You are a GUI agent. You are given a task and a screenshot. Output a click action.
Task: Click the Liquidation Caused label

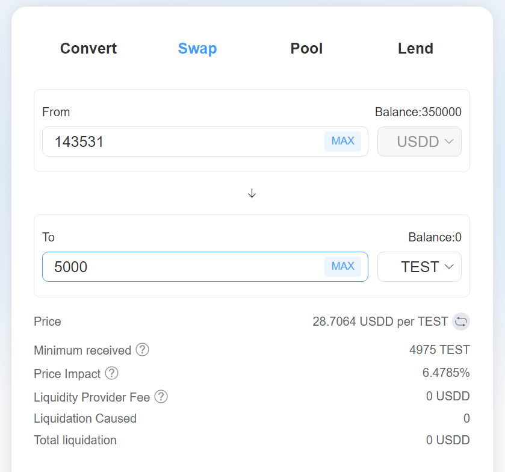85,418
